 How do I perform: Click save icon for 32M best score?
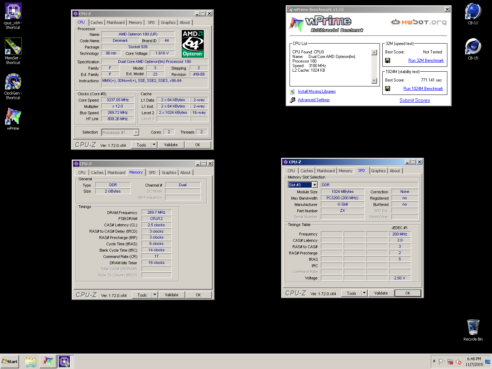388,60
